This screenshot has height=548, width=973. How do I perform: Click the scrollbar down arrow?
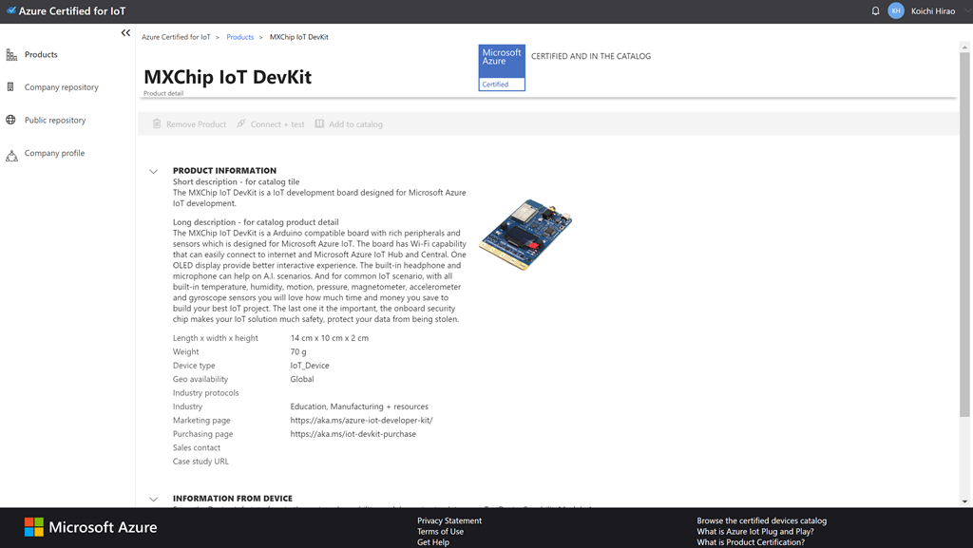pos(964,501)
